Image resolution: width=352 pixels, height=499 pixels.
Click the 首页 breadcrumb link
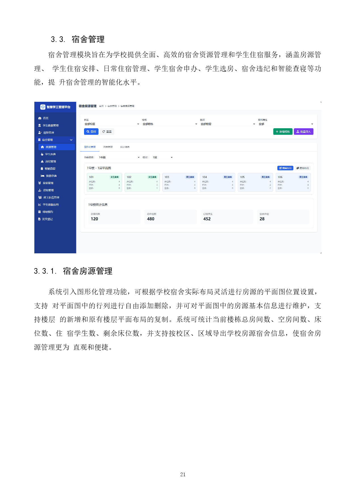pyautogui.click(x=101, y=106)
